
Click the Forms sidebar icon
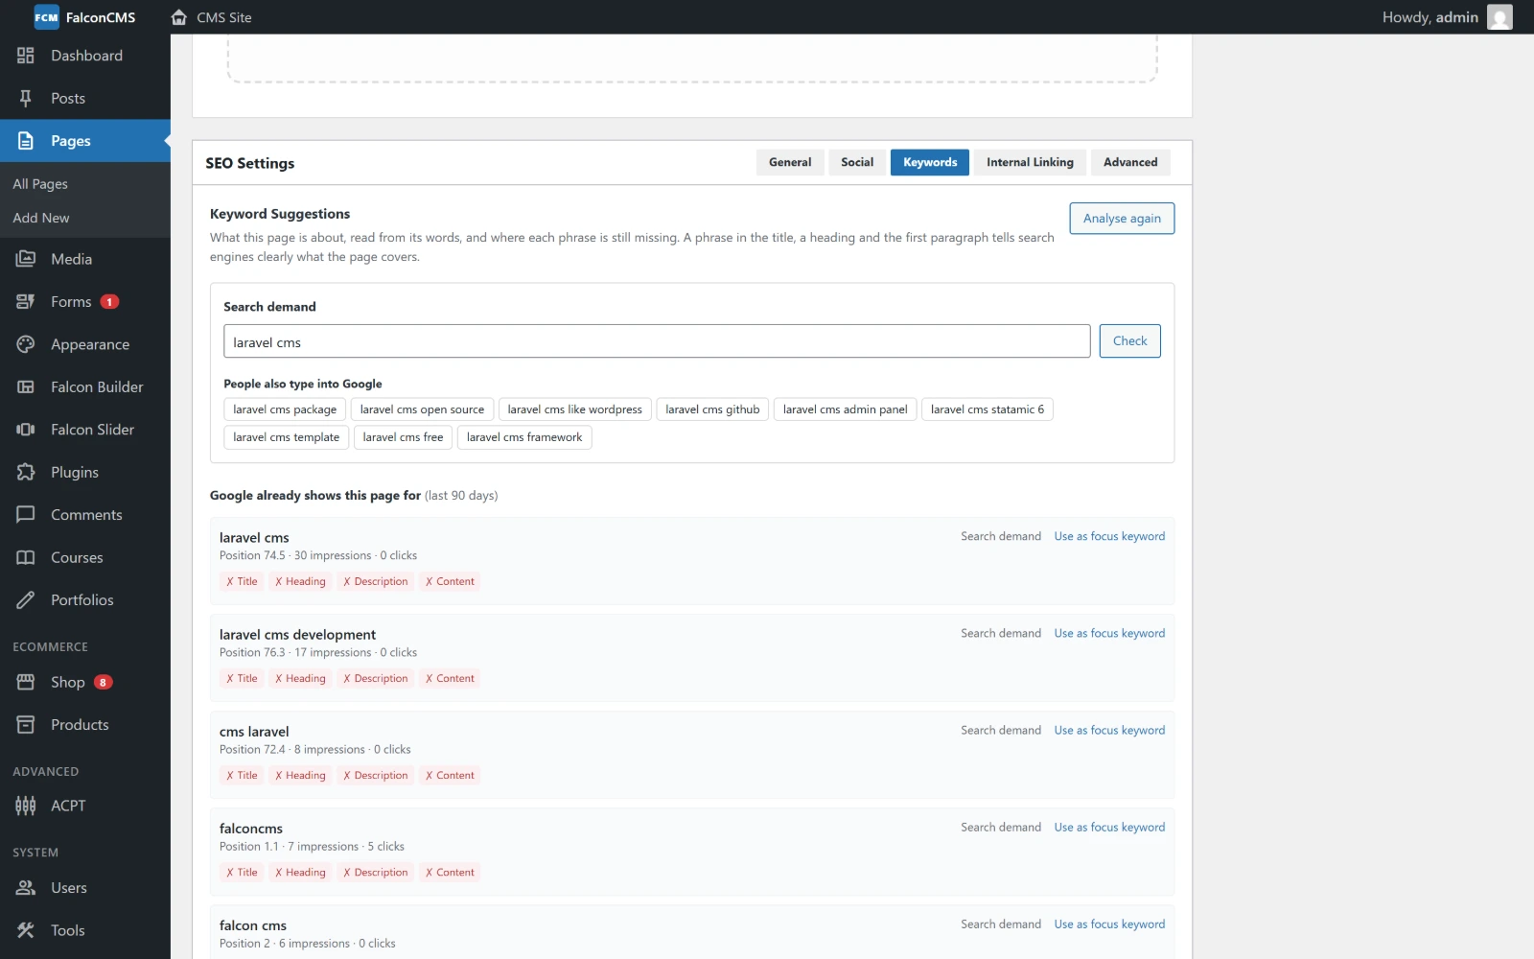(26, 302)
